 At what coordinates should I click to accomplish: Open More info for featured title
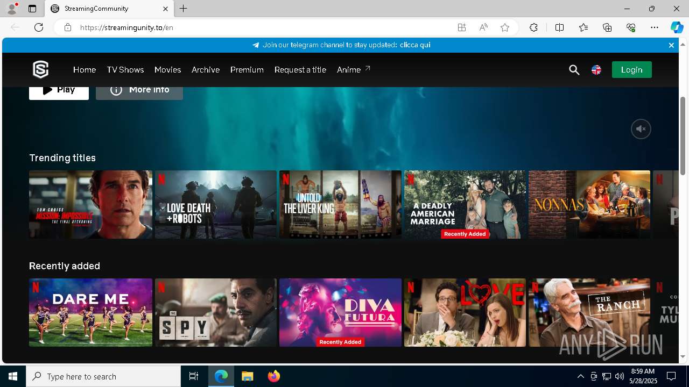[x=139, y=92]
